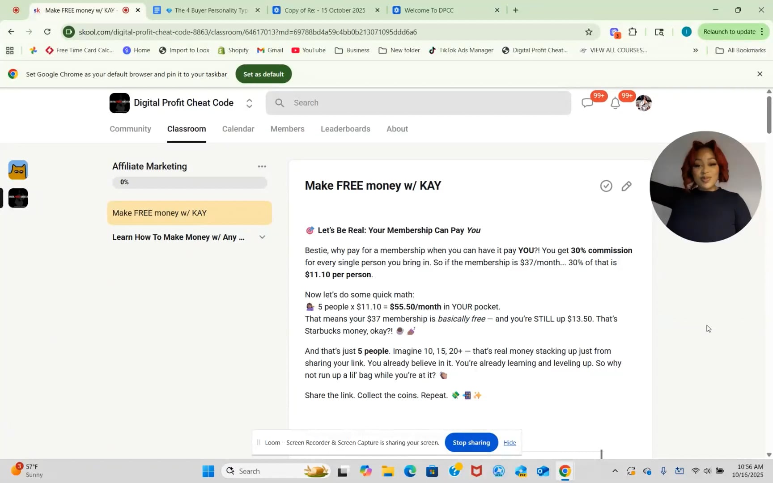Image resolution: width=773 pixels, height=483 pixels.
Task: Open the notifications bell icon
Action: (615, 103)
